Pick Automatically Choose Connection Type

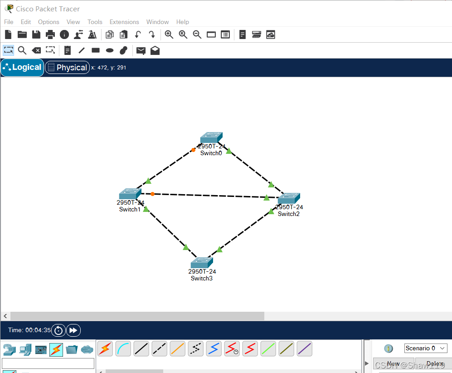[x=105, y=348]
